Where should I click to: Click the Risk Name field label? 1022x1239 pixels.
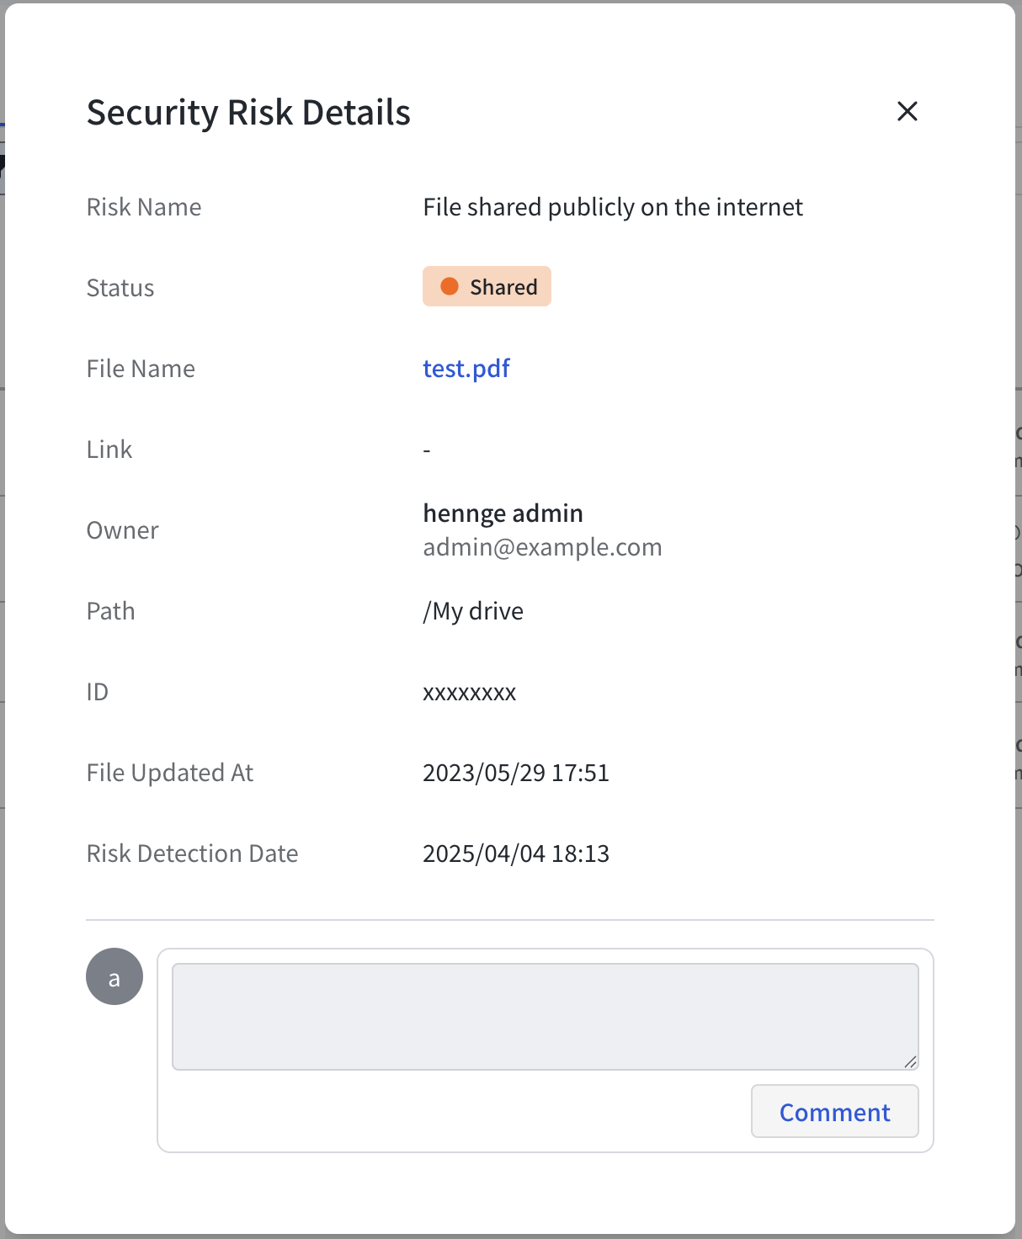pos(144,207)
